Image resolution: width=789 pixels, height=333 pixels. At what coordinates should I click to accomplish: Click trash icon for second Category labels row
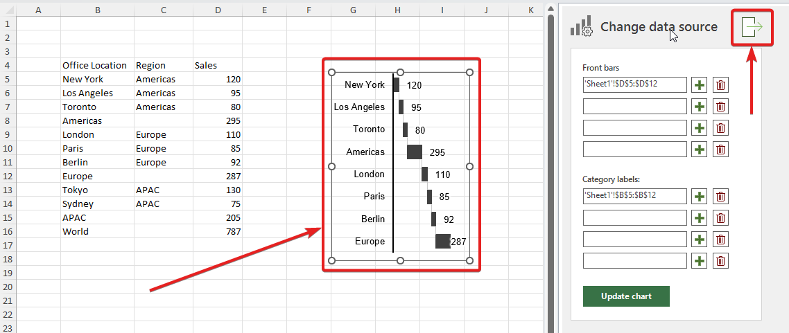721,218
